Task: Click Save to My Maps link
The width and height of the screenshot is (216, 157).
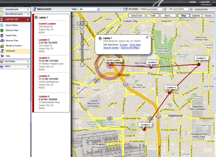Action: tap(130, 48)
